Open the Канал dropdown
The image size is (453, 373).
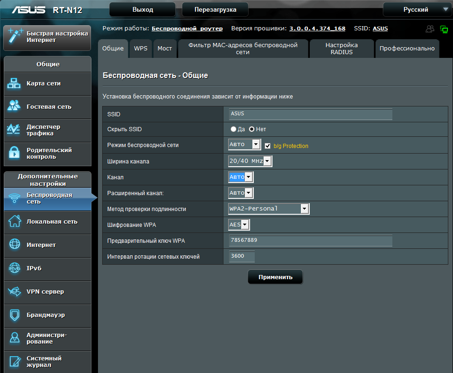tap(241, 177)
